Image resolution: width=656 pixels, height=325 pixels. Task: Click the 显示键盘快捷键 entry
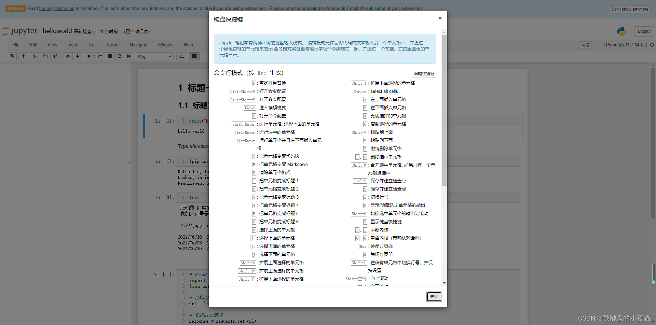[x=386, y=222]
